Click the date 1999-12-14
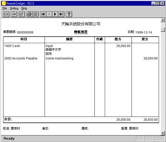Screen dimensions: 166x142 [x=144, y=32]
